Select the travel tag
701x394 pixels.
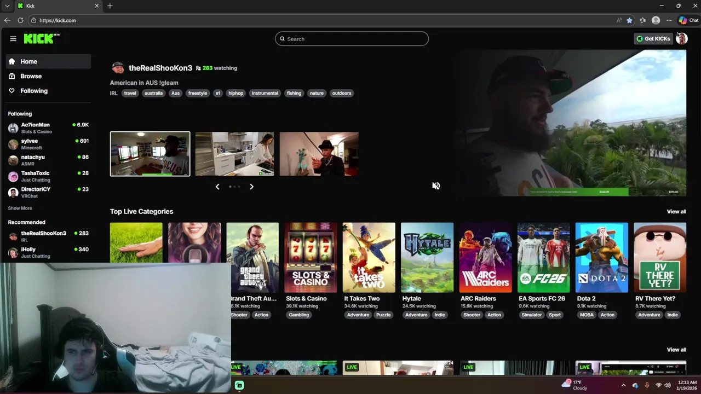coord(130,93)
